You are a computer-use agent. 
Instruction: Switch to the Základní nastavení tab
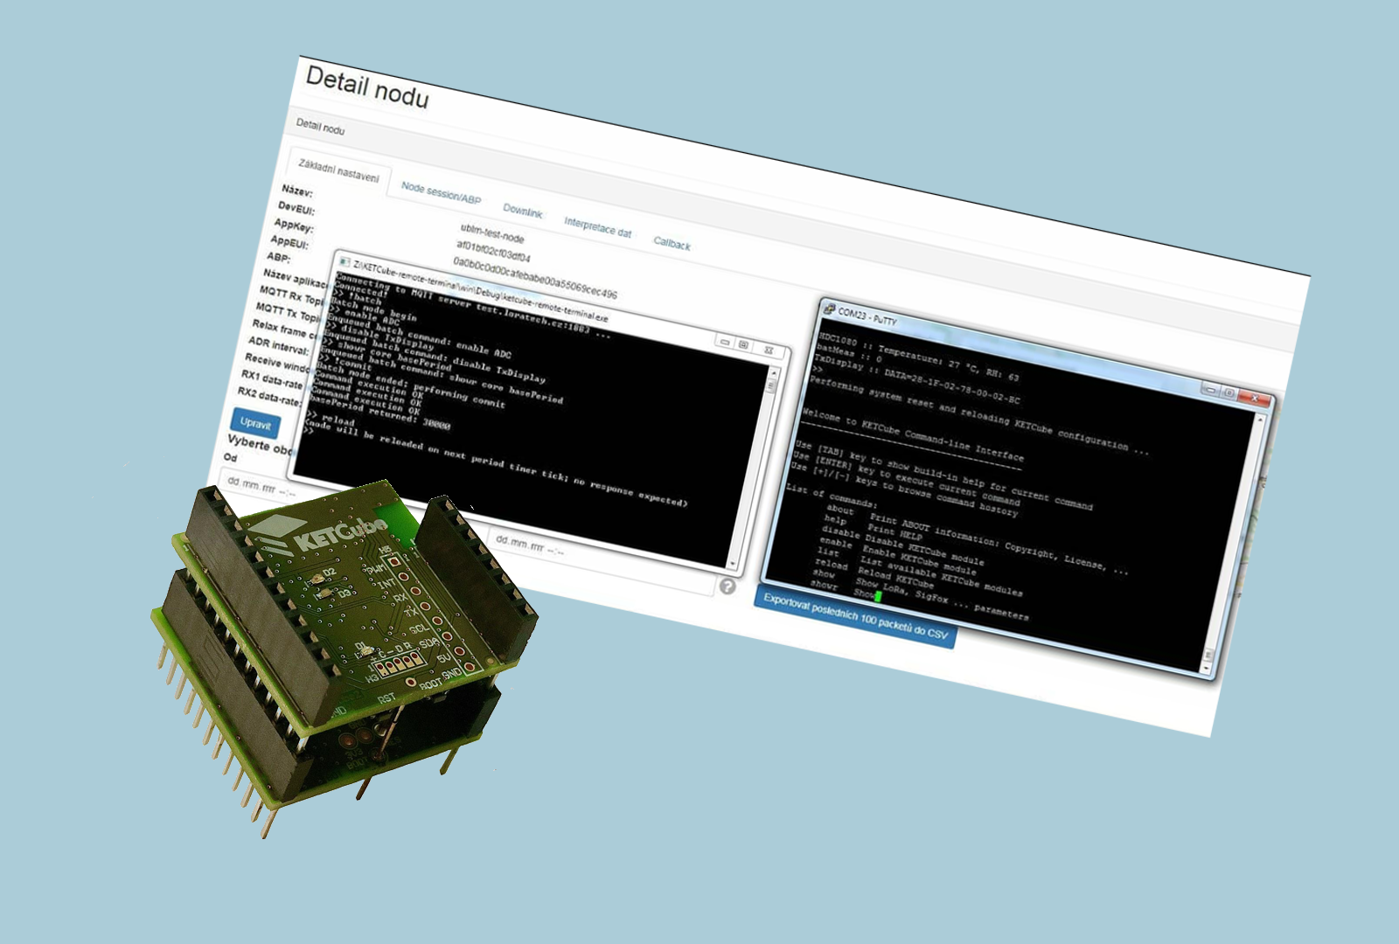click(x=338, y=170)
